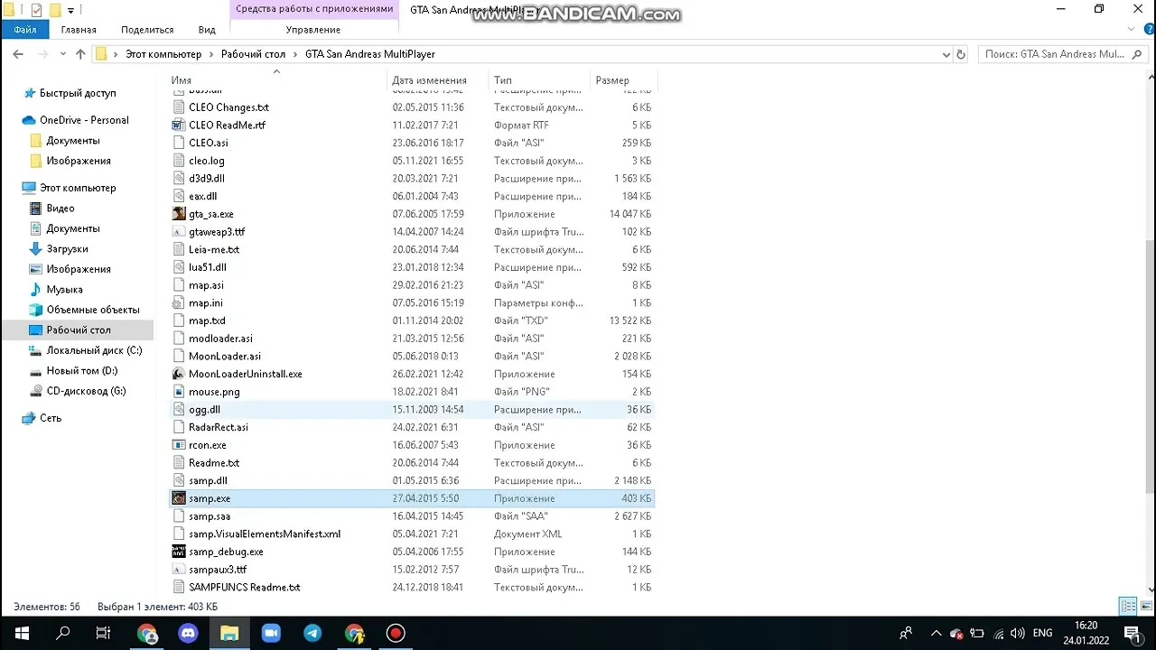Click the sampaux3.ttf font icon
Image resolution: width=1156 pixels, height=650 pixels.
[x=179, y=570]
